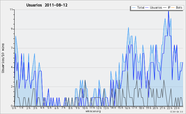Image resolution: width=186 pixels, height=114 pixels.
Task: Click the x-axis label '3 h'
Action: tap(35, 108)
